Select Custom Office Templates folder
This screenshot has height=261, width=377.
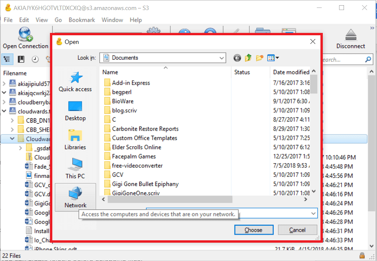140,138
